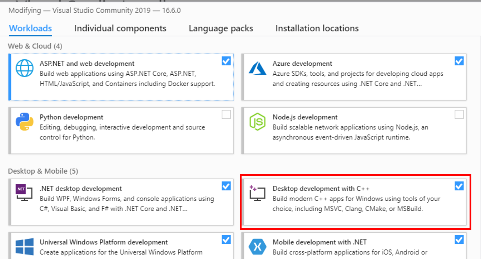This screenshot has width=481, height=259.
Task: Select 'Mobile development with .NET' card title
Action: pos(319,242)
